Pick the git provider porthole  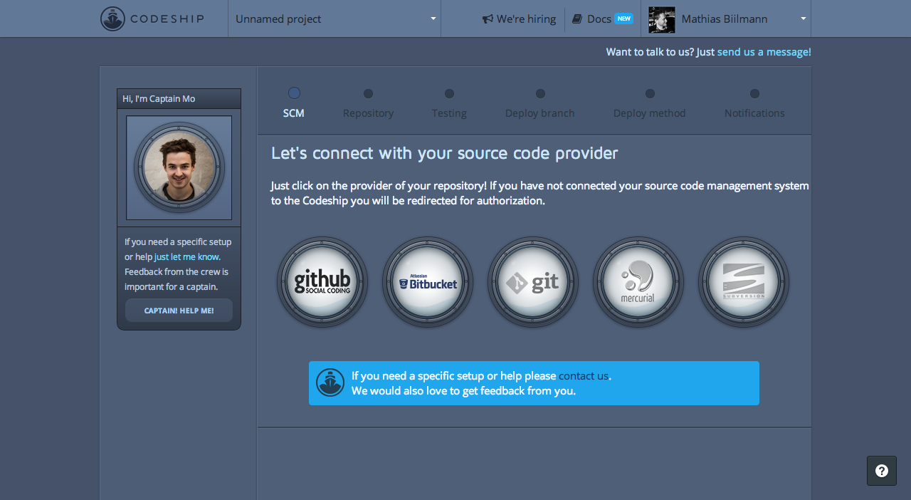pos(533,282)
